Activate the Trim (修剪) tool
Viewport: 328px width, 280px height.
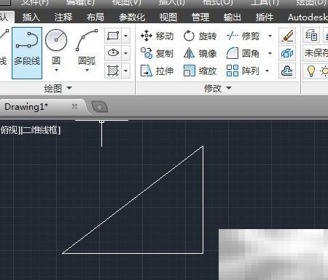click(243, 36)
